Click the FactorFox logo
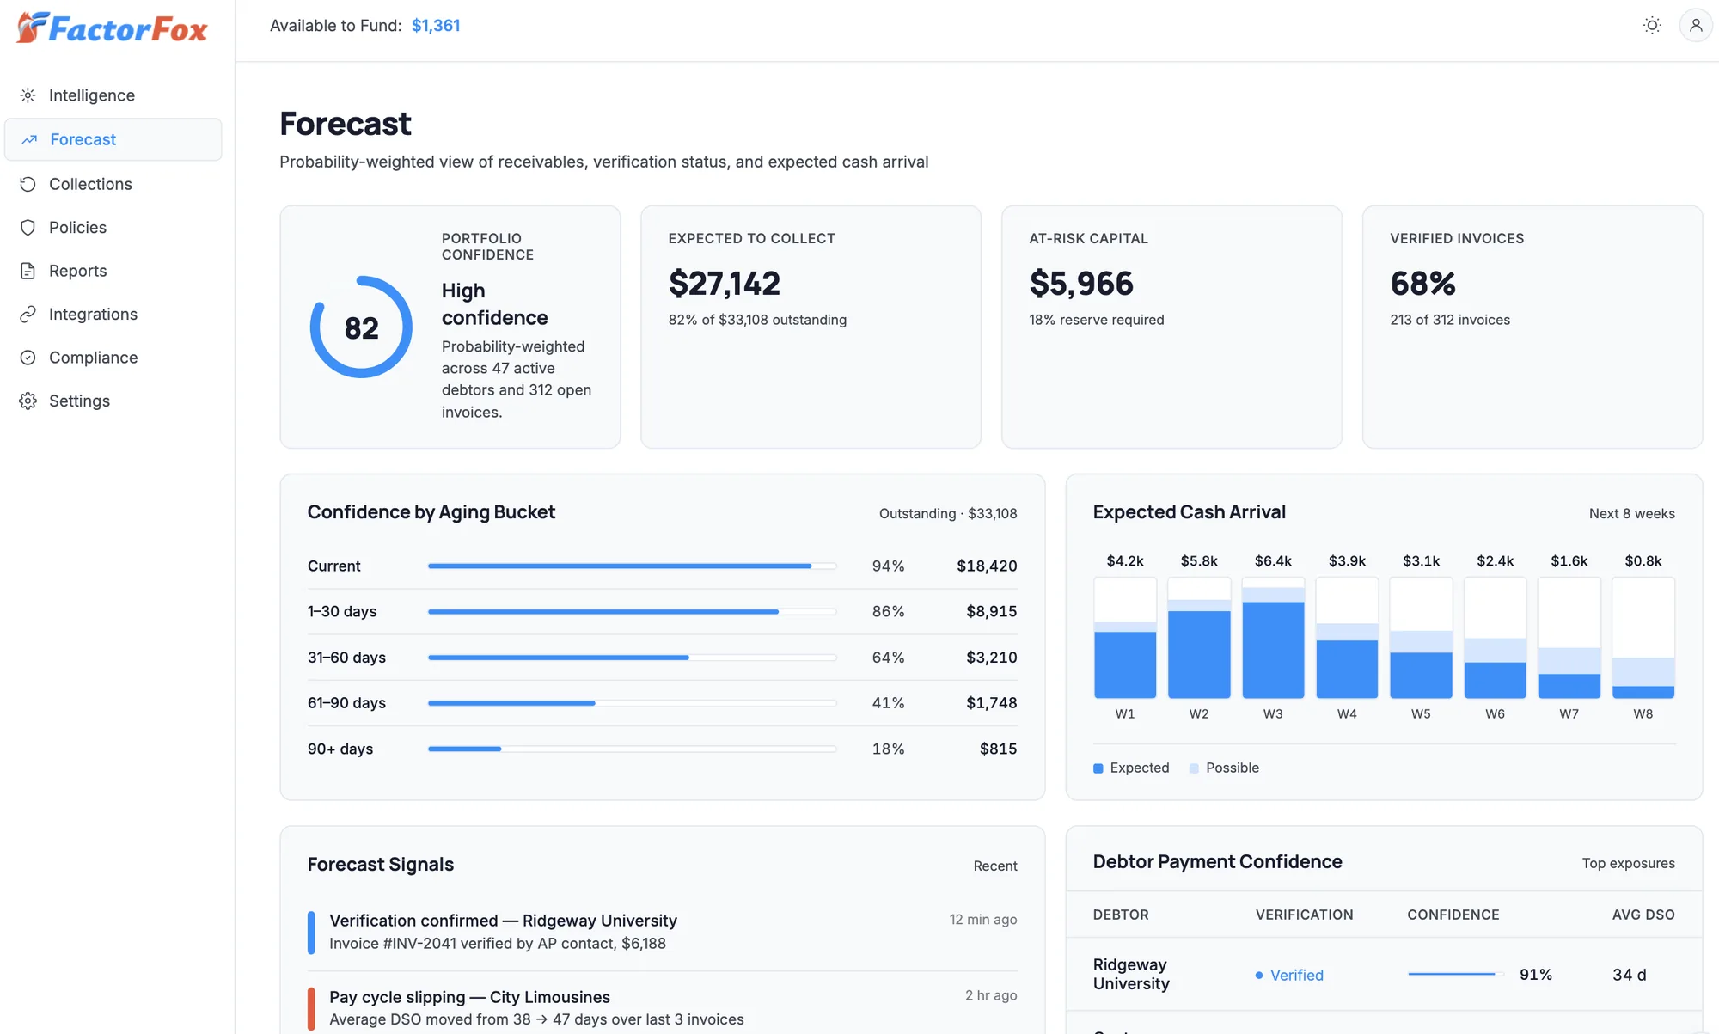Image resolution: width=1719 pixels, height=1034 pixels. pos(113,28)
